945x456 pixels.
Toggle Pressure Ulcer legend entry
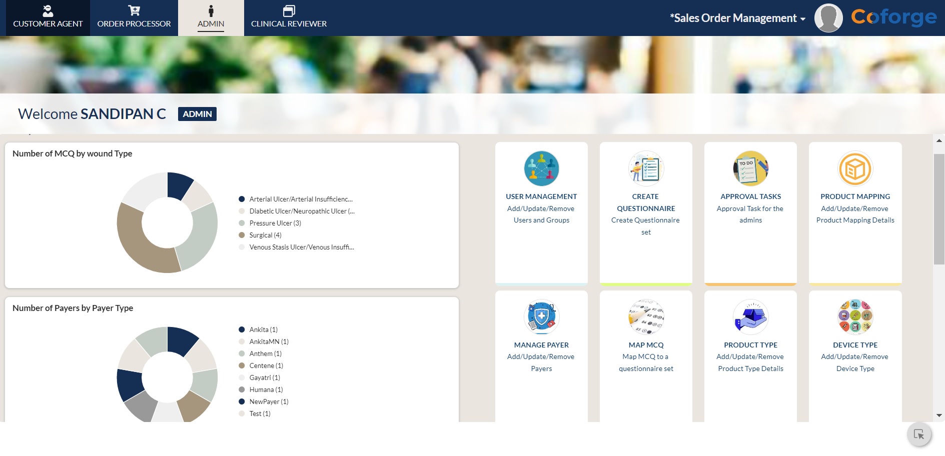point(275,223)
